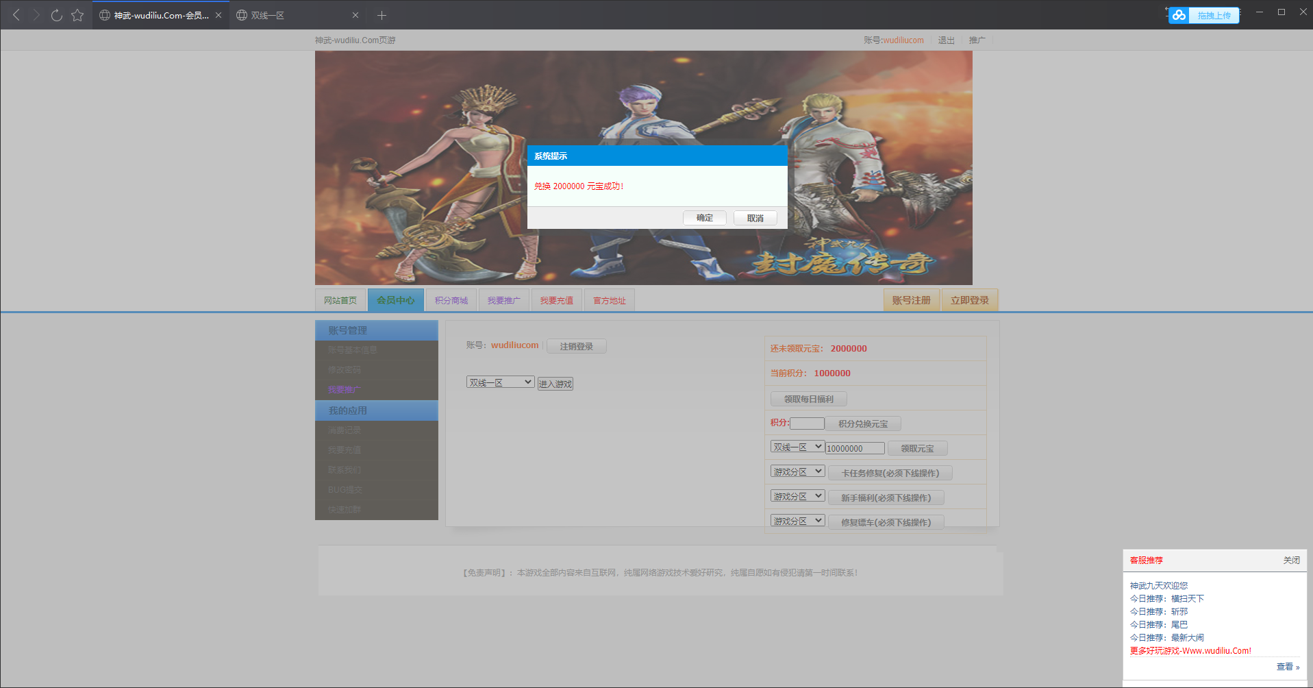
Task: Confirm the dialog with 确定
Action: pyautogui.click(x=705, y=218)
